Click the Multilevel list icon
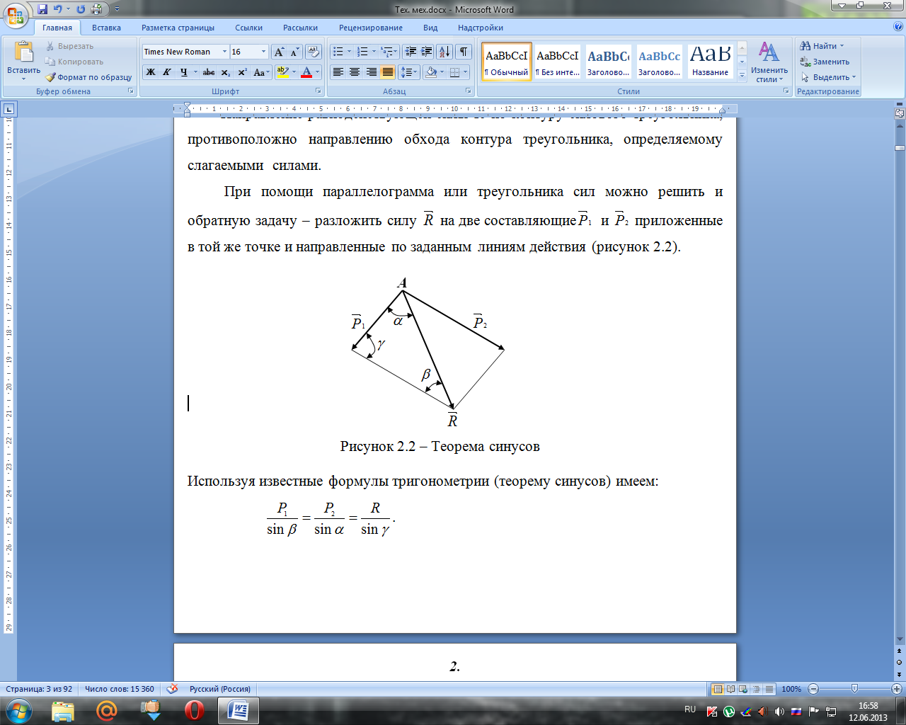This screenshot has width=906, height=725. click(x=386, y=52)
